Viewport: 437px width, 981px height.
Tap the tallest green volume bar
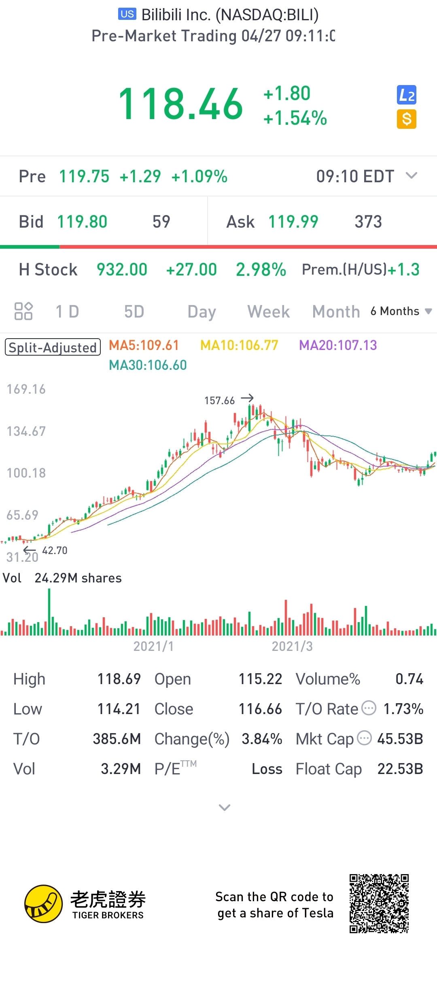pyautogui.click(x=49, y=612)
